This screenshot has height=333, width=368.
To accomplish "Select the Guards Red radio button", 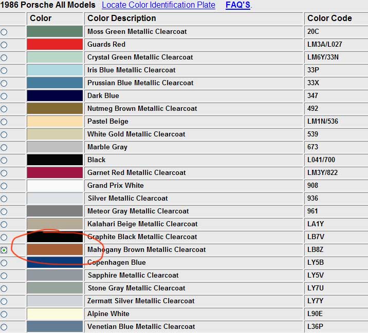I will [x=4, y=45].
